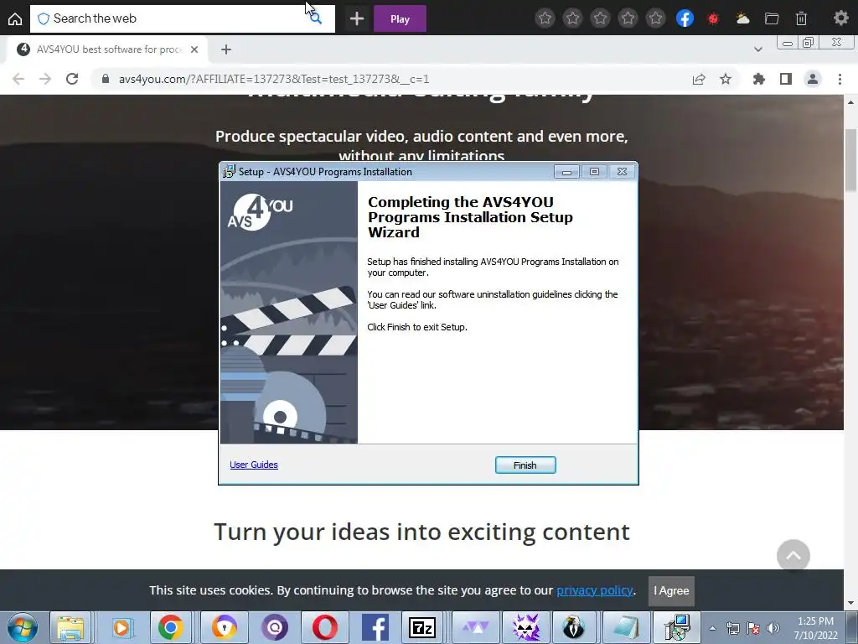Open the Facebook shortcut in the top bar
This screenshot has width=858, height=644.
pyautogui.click(x=685, y=18)
